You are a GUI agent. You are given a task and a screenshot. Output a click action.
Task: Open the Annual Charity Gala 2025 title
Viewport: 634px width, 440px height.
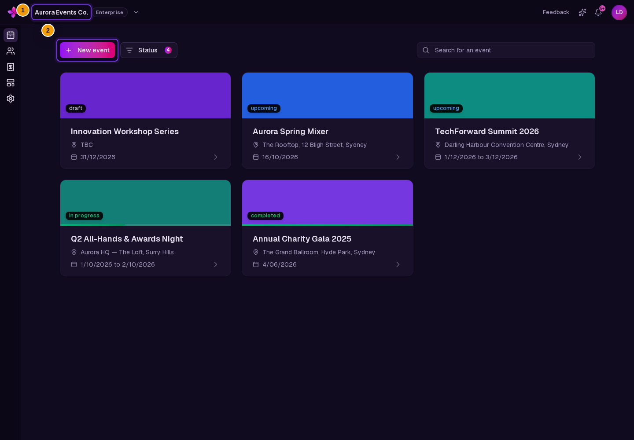302,239
